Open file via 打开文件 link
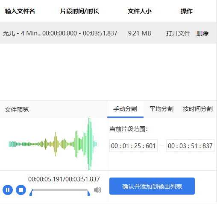 click(178, 33)
